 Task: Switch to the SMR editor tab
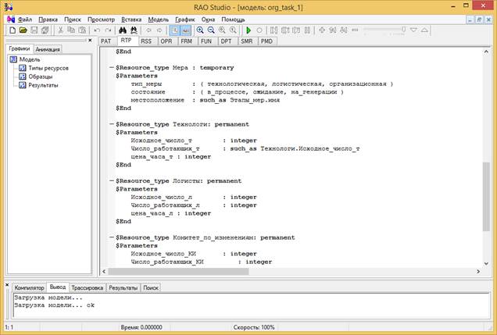[x=246, y=41]
